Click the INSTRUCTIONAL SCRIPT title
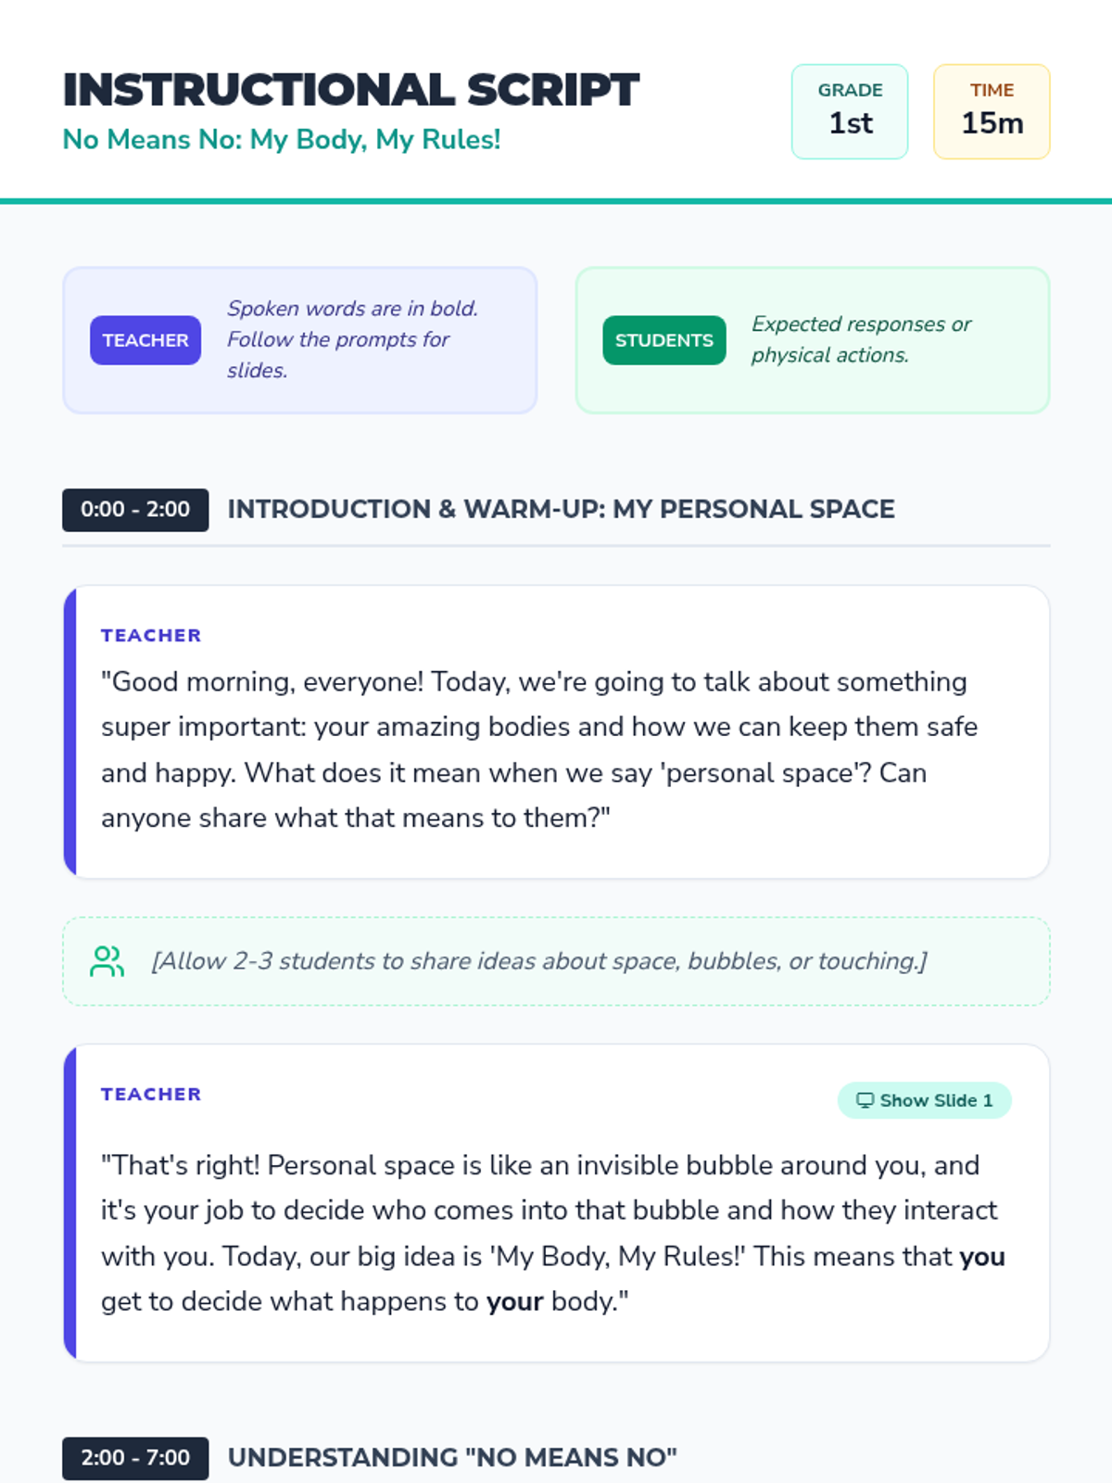This screenshot has width=1112, height=1483. pyautogui.click(x=351, y=90)
